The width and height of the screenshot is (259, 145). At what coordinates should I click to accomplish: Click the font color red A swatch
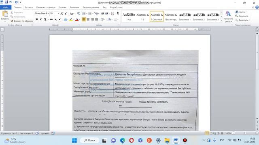76,19
